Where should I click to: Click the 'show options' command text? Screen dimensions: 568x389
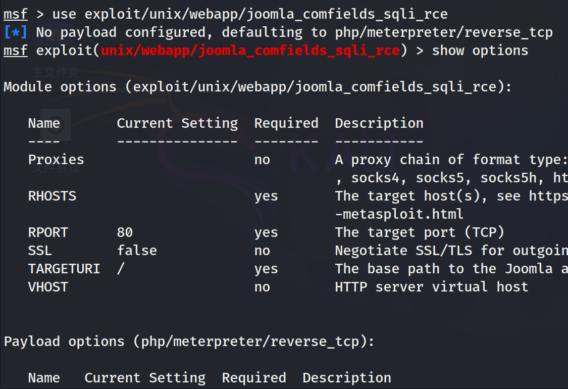[480, 51]
